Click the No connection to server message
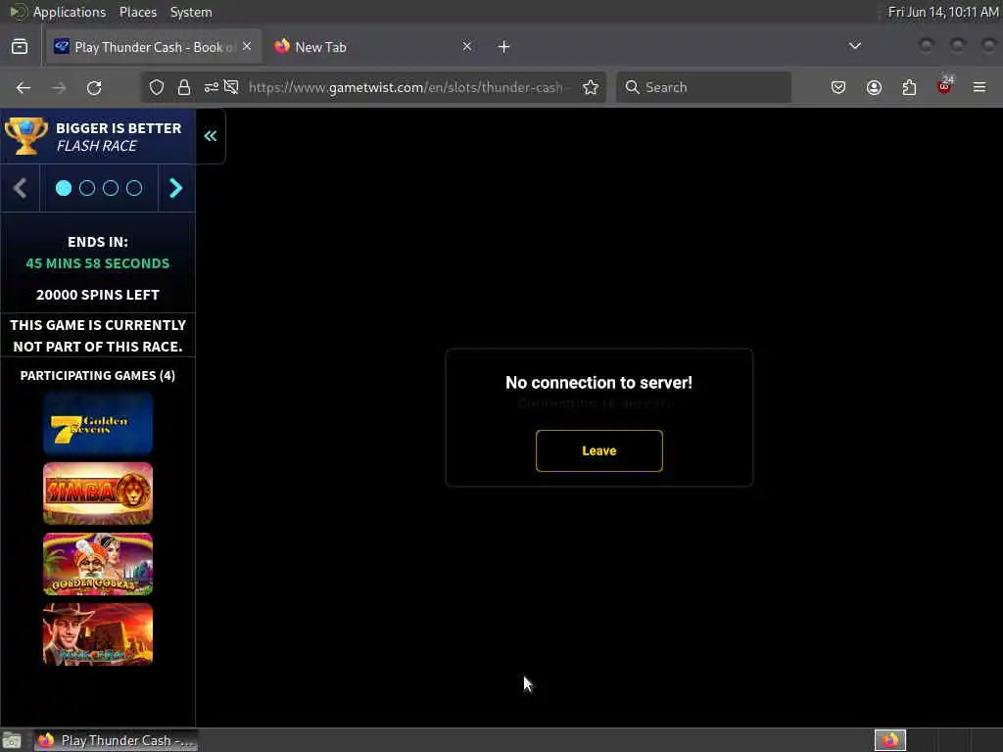 (x=598, y=383)
